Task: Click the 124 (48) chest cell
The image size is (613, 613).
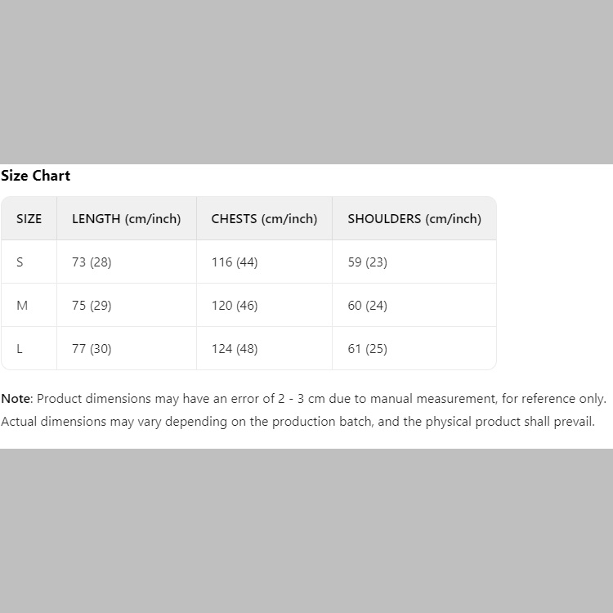Action: pos(235,349)
